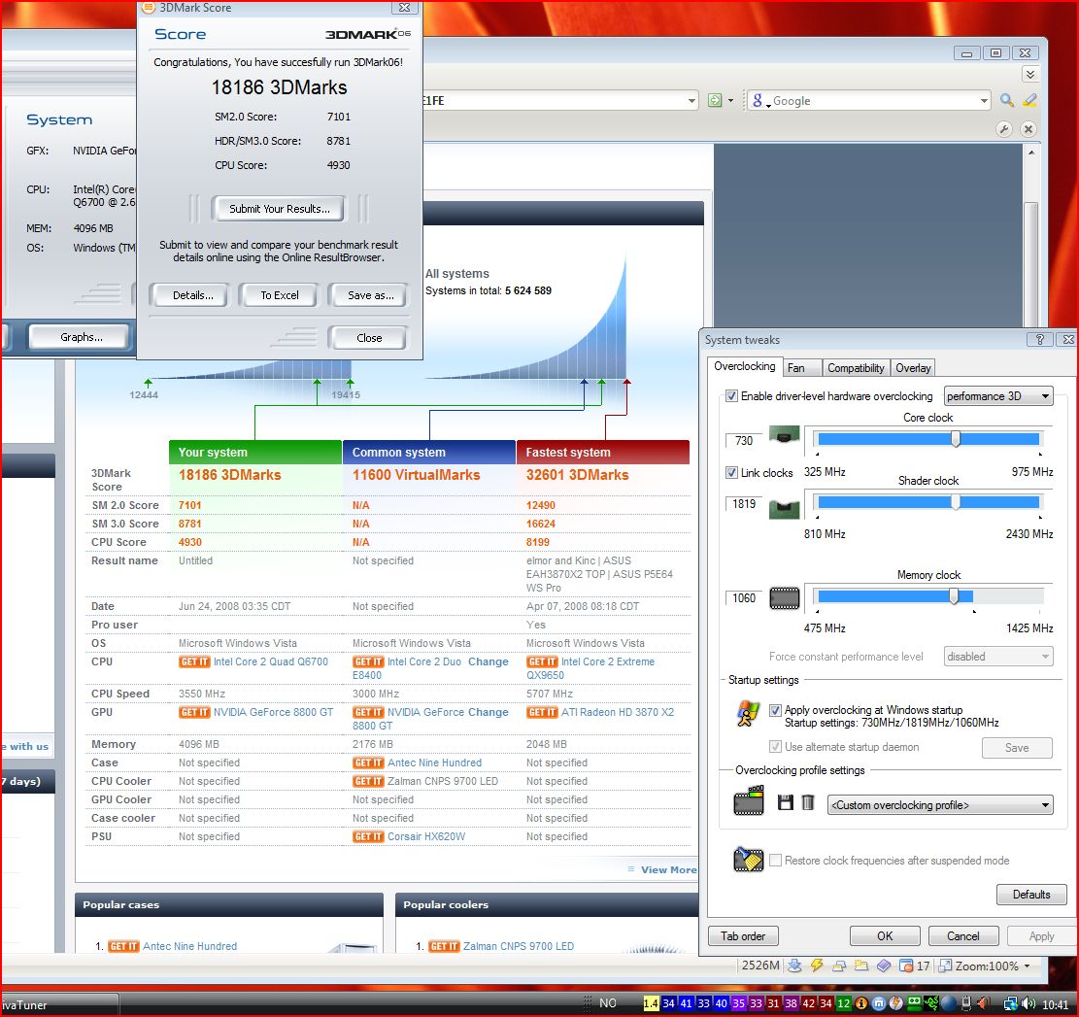Click the Memory clock value field 1060
The width and height of the screenshot is (1079, 1017).
pyautogui.click(x=744, y=598)
